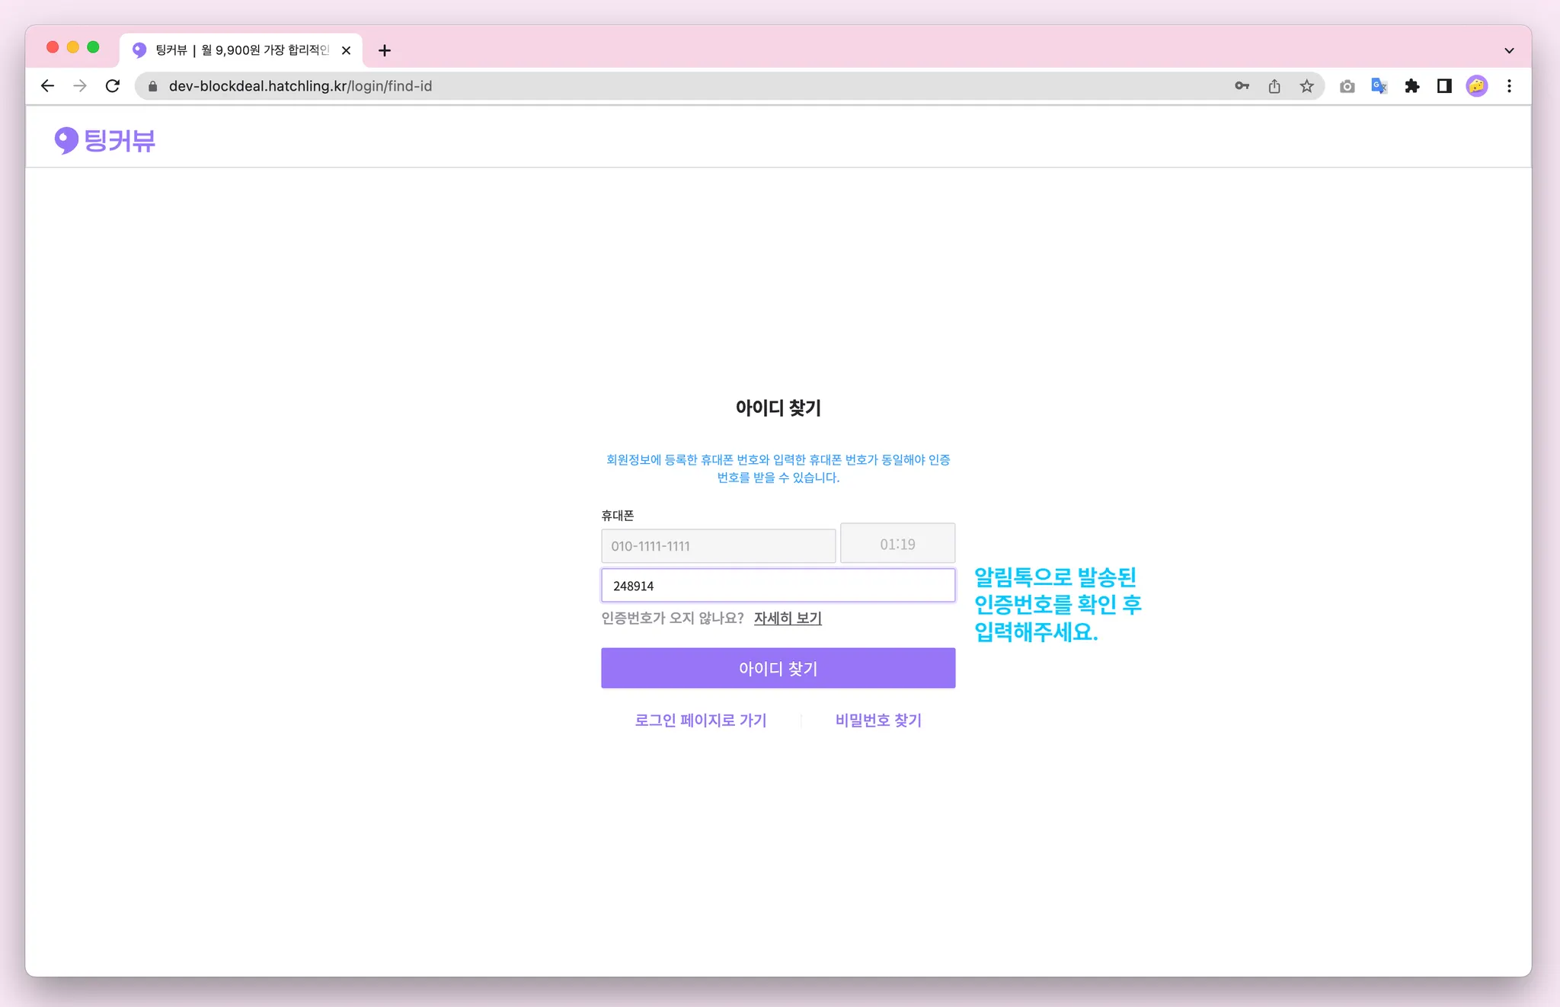Click the browser back arrow

47,86
